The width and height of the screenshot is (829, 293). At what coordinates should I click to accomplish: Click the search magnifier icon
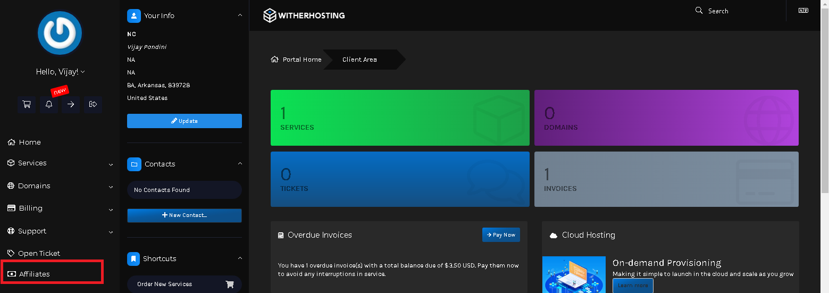[699, 11]
